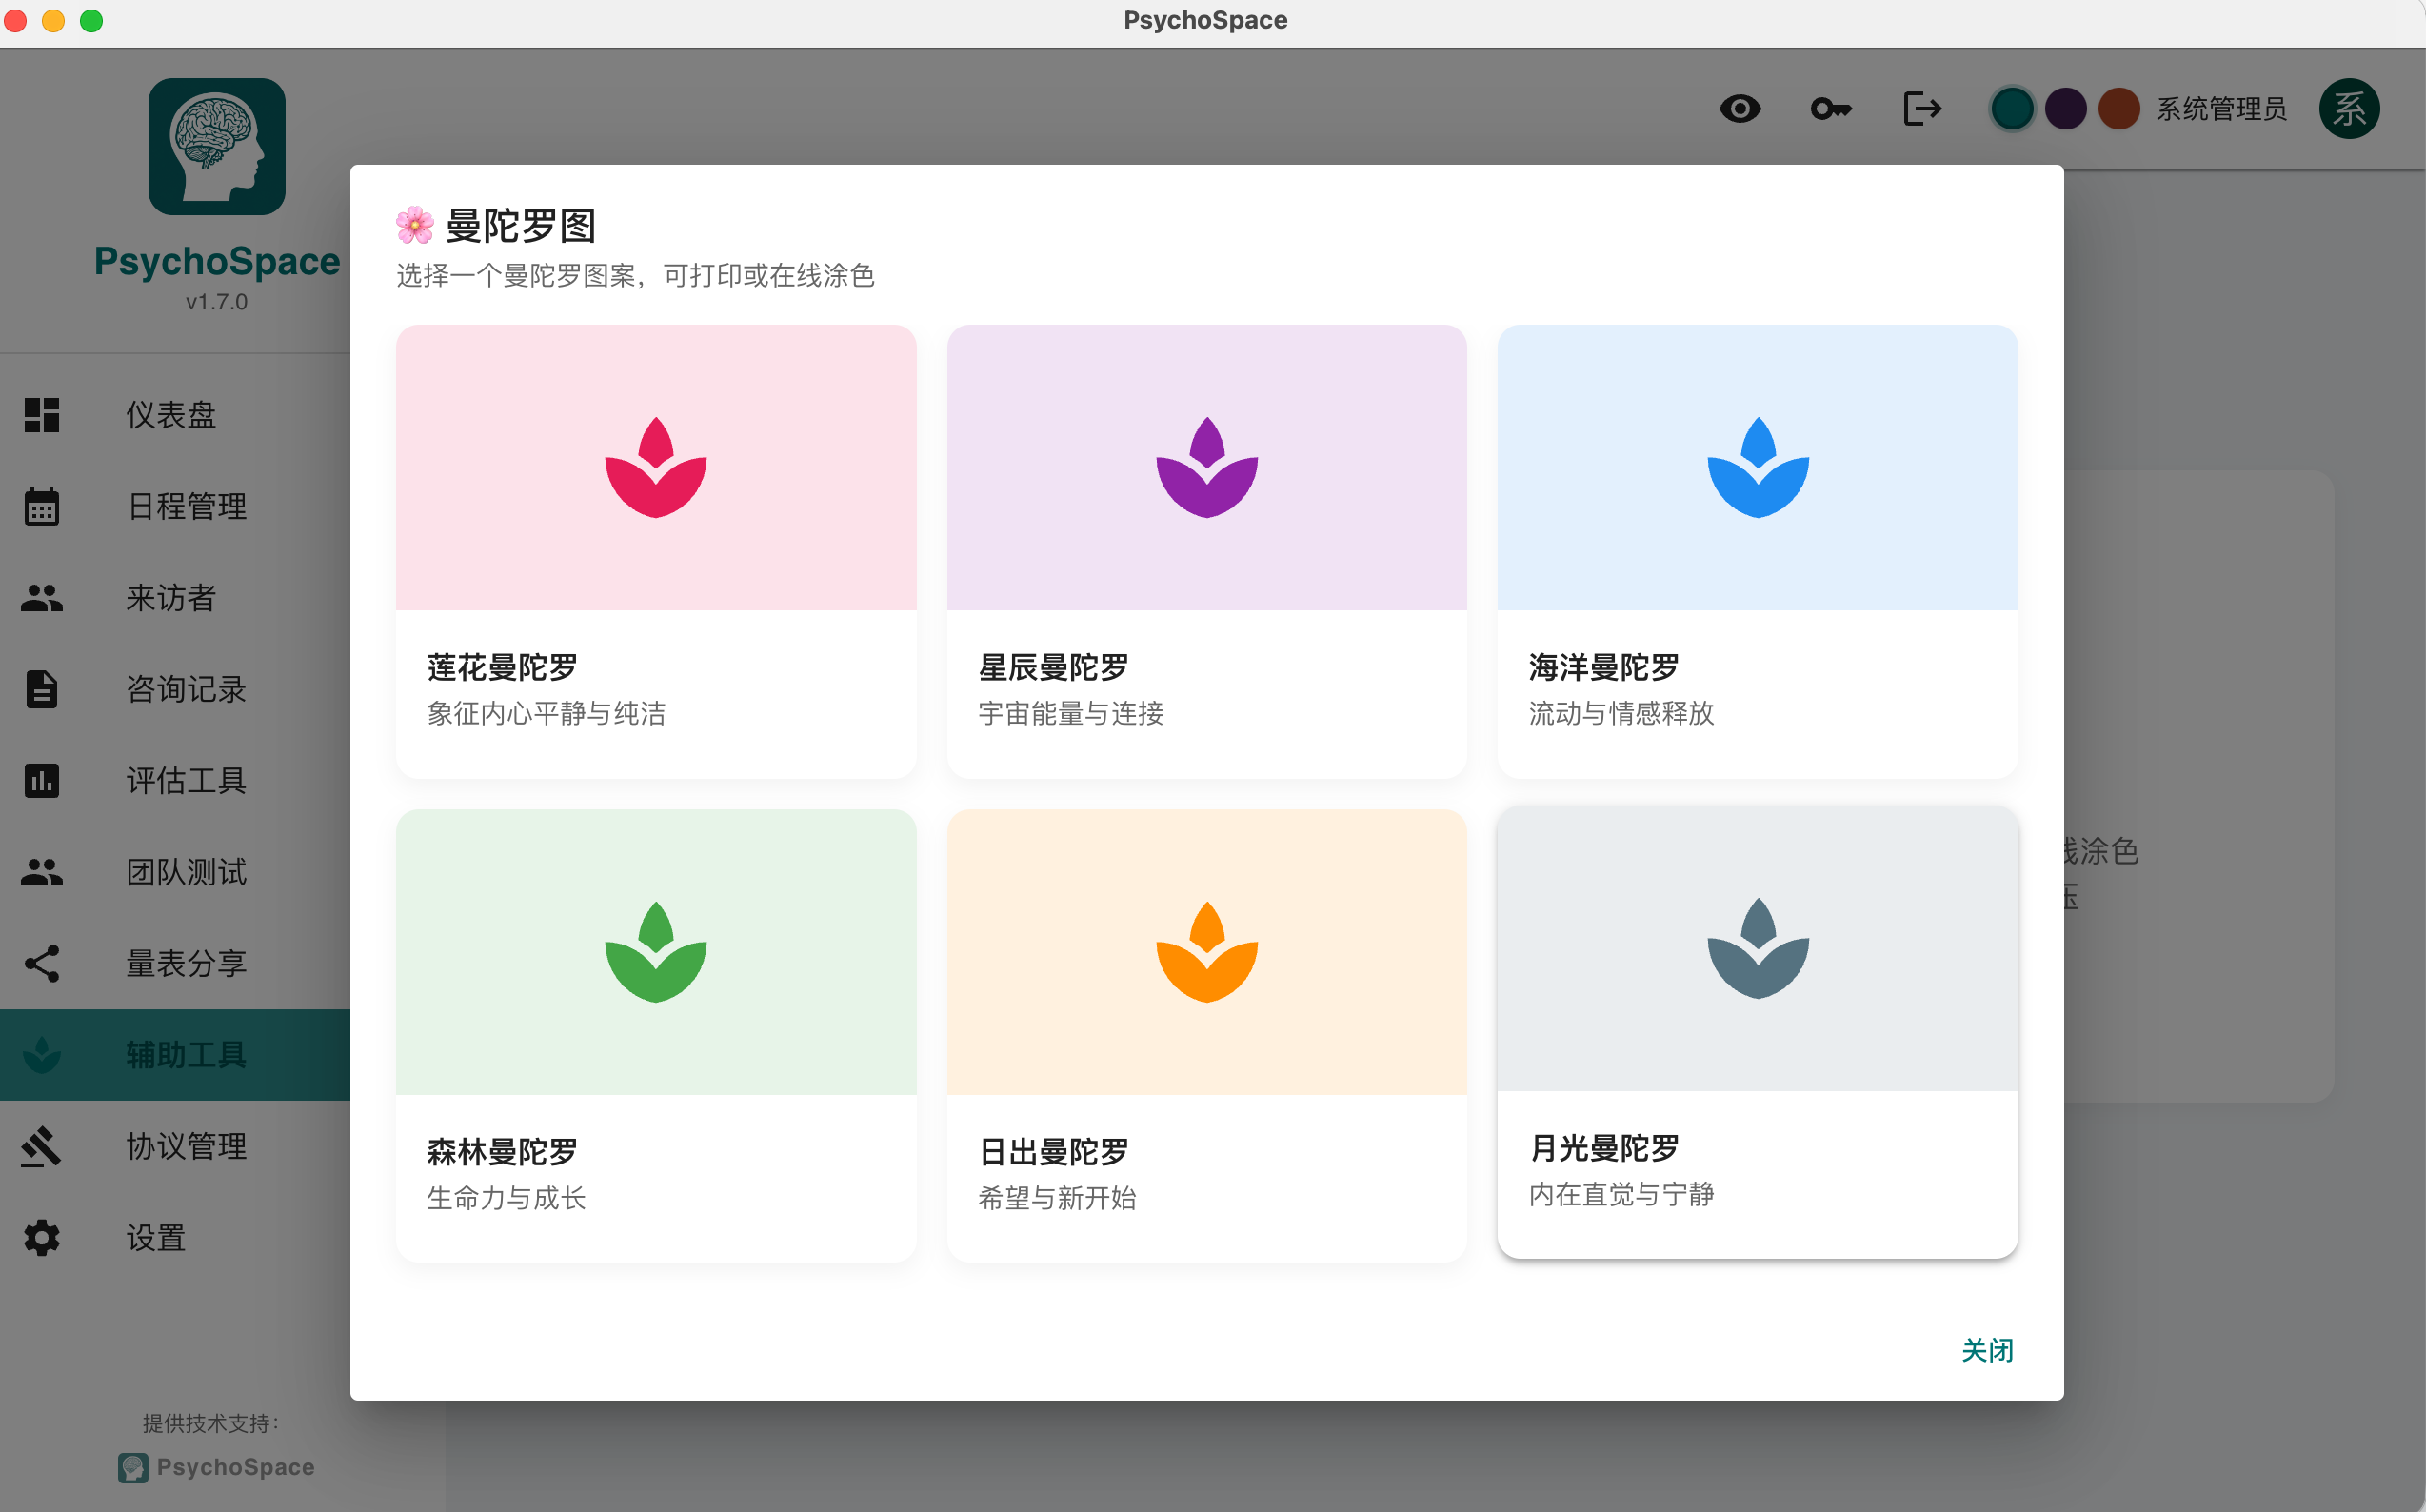Click the 设置 gear icon

click(41, 1238)
